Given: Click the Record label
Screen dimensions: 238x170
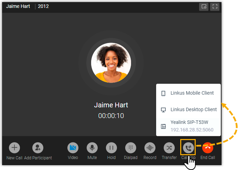Looking at the screenshot, I should pos(150,158).
